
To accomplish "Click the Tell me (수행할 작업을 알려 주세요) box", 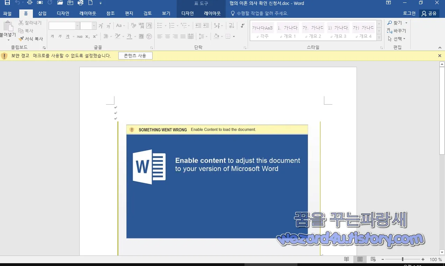I will pos(259,14).
